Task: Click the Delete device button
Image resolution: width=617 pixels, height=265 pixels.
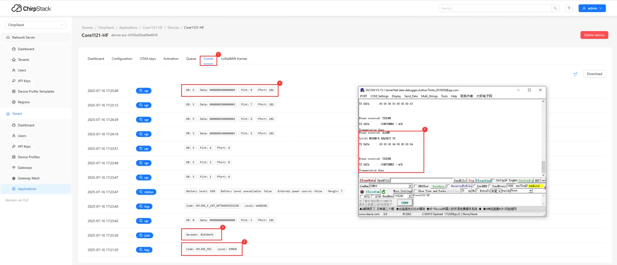Action: click(594, 35)
